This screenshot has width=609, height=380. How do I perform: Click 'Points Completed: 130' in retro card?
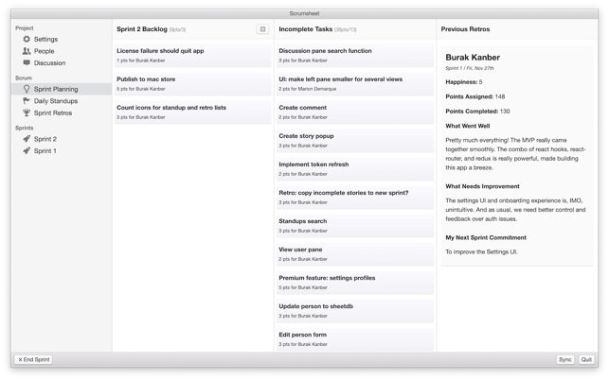pyautogui.click(x=477, y=112)
